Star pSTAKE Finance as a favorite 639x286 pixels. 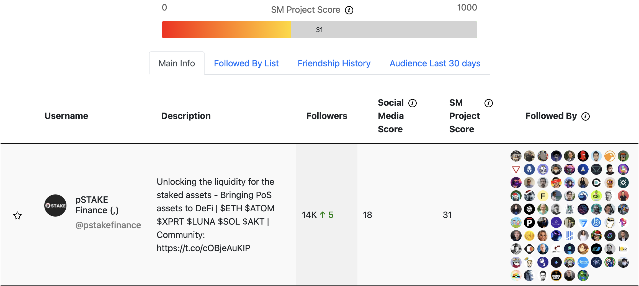point(17,215)
